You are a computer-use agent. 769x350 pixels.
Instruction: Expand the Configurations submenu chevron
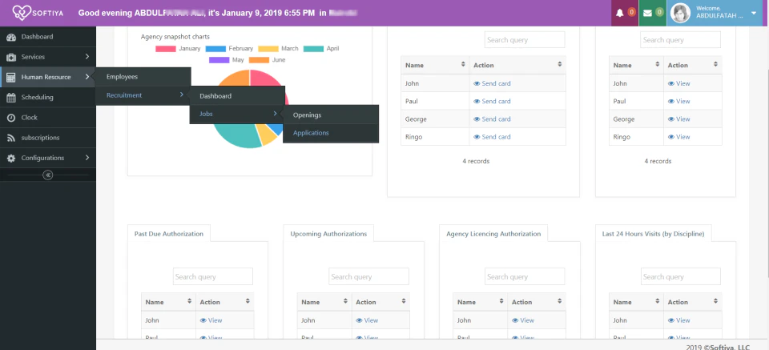tap(87, 158)
